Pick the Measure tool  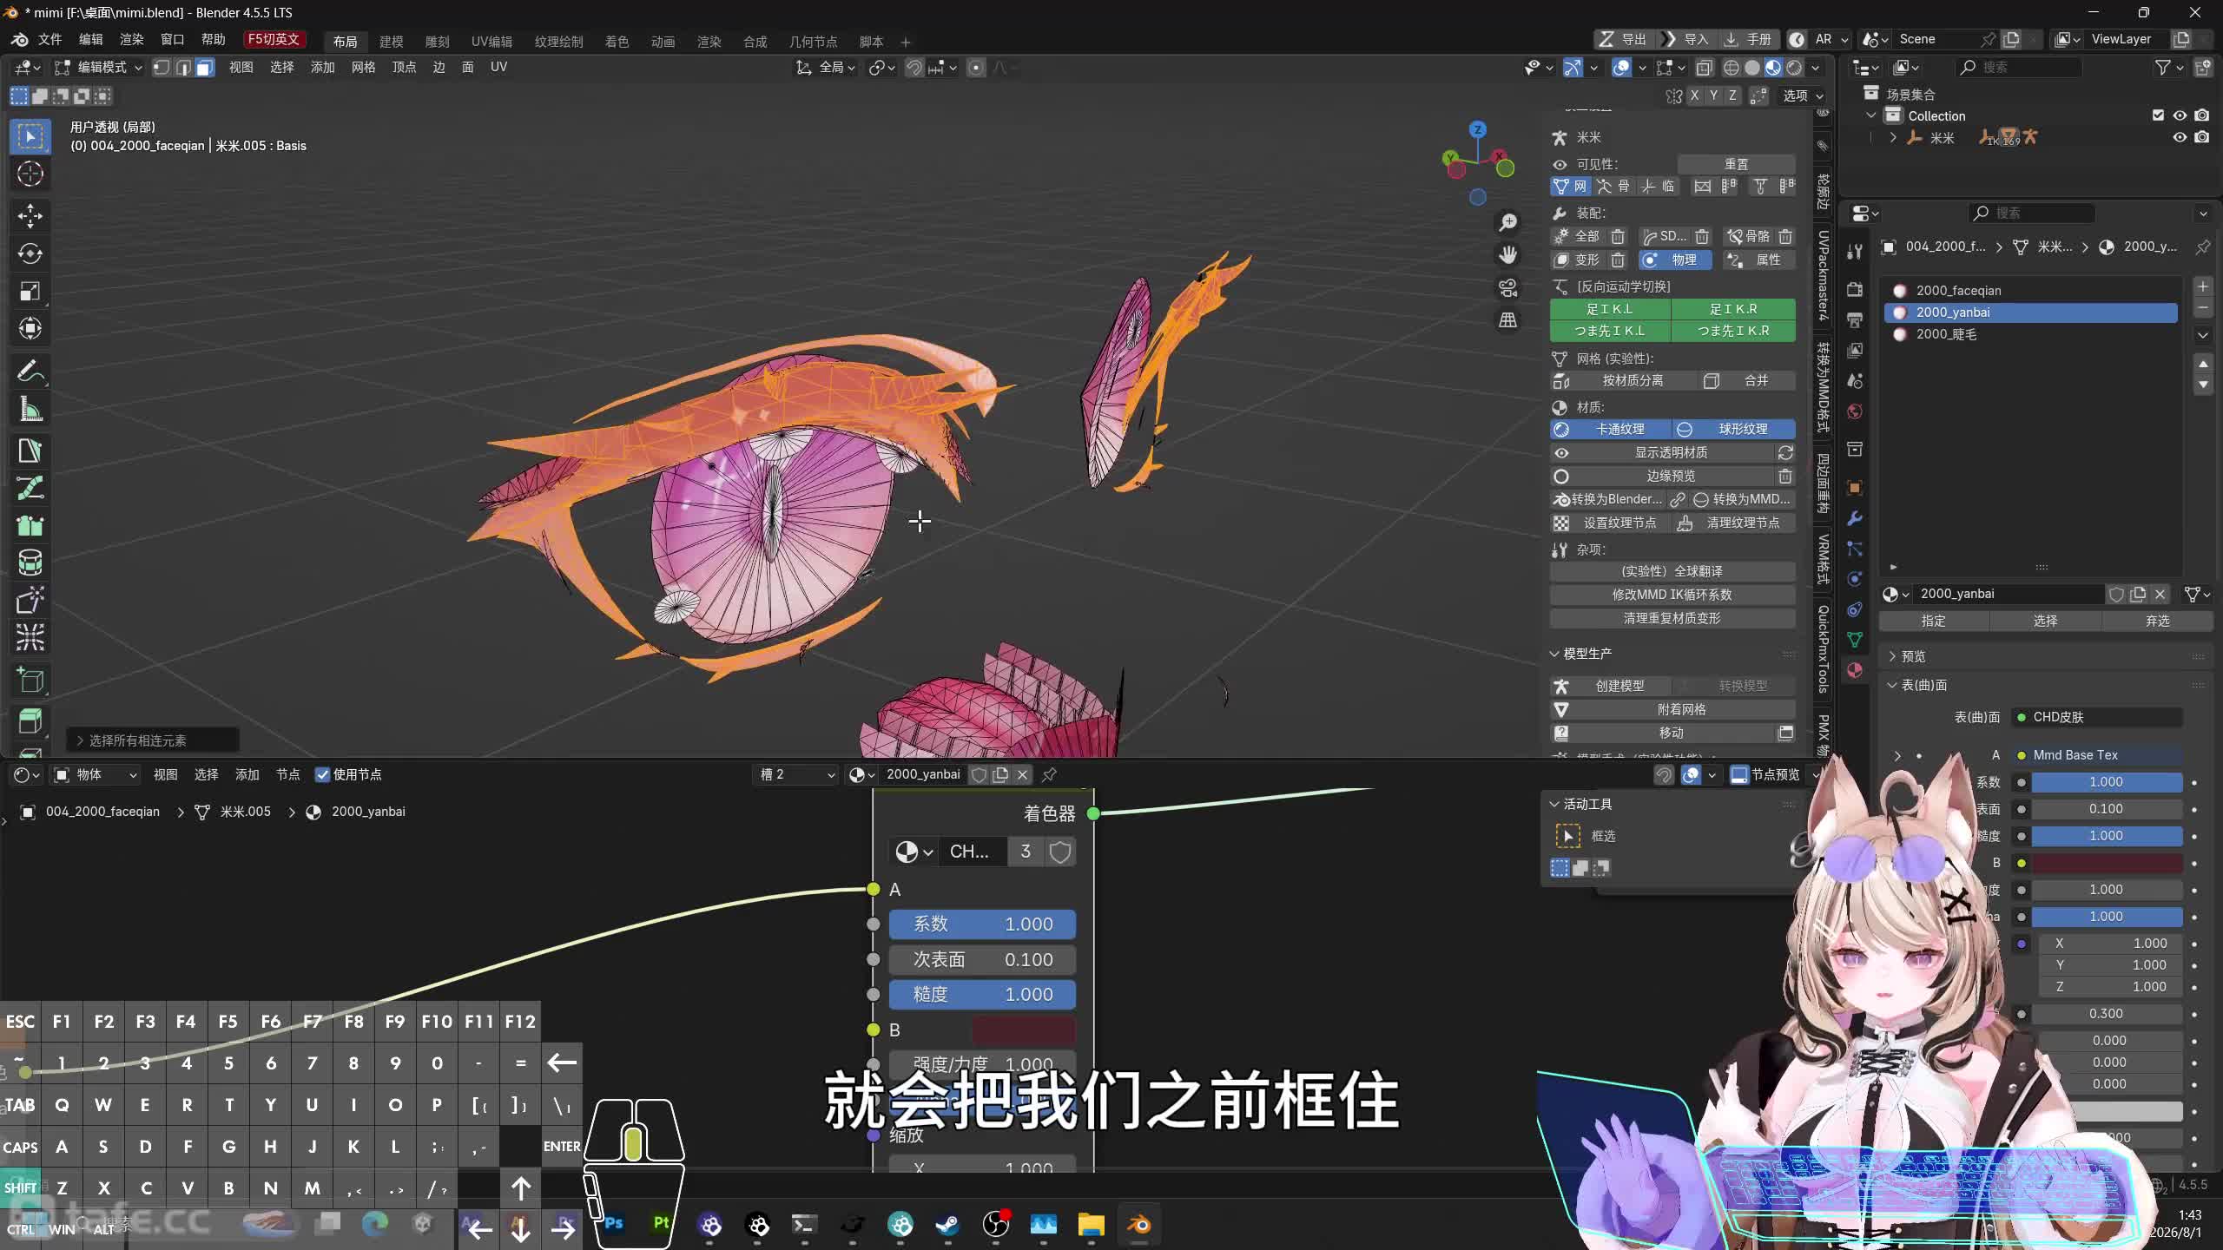click(x=30, y=410)
